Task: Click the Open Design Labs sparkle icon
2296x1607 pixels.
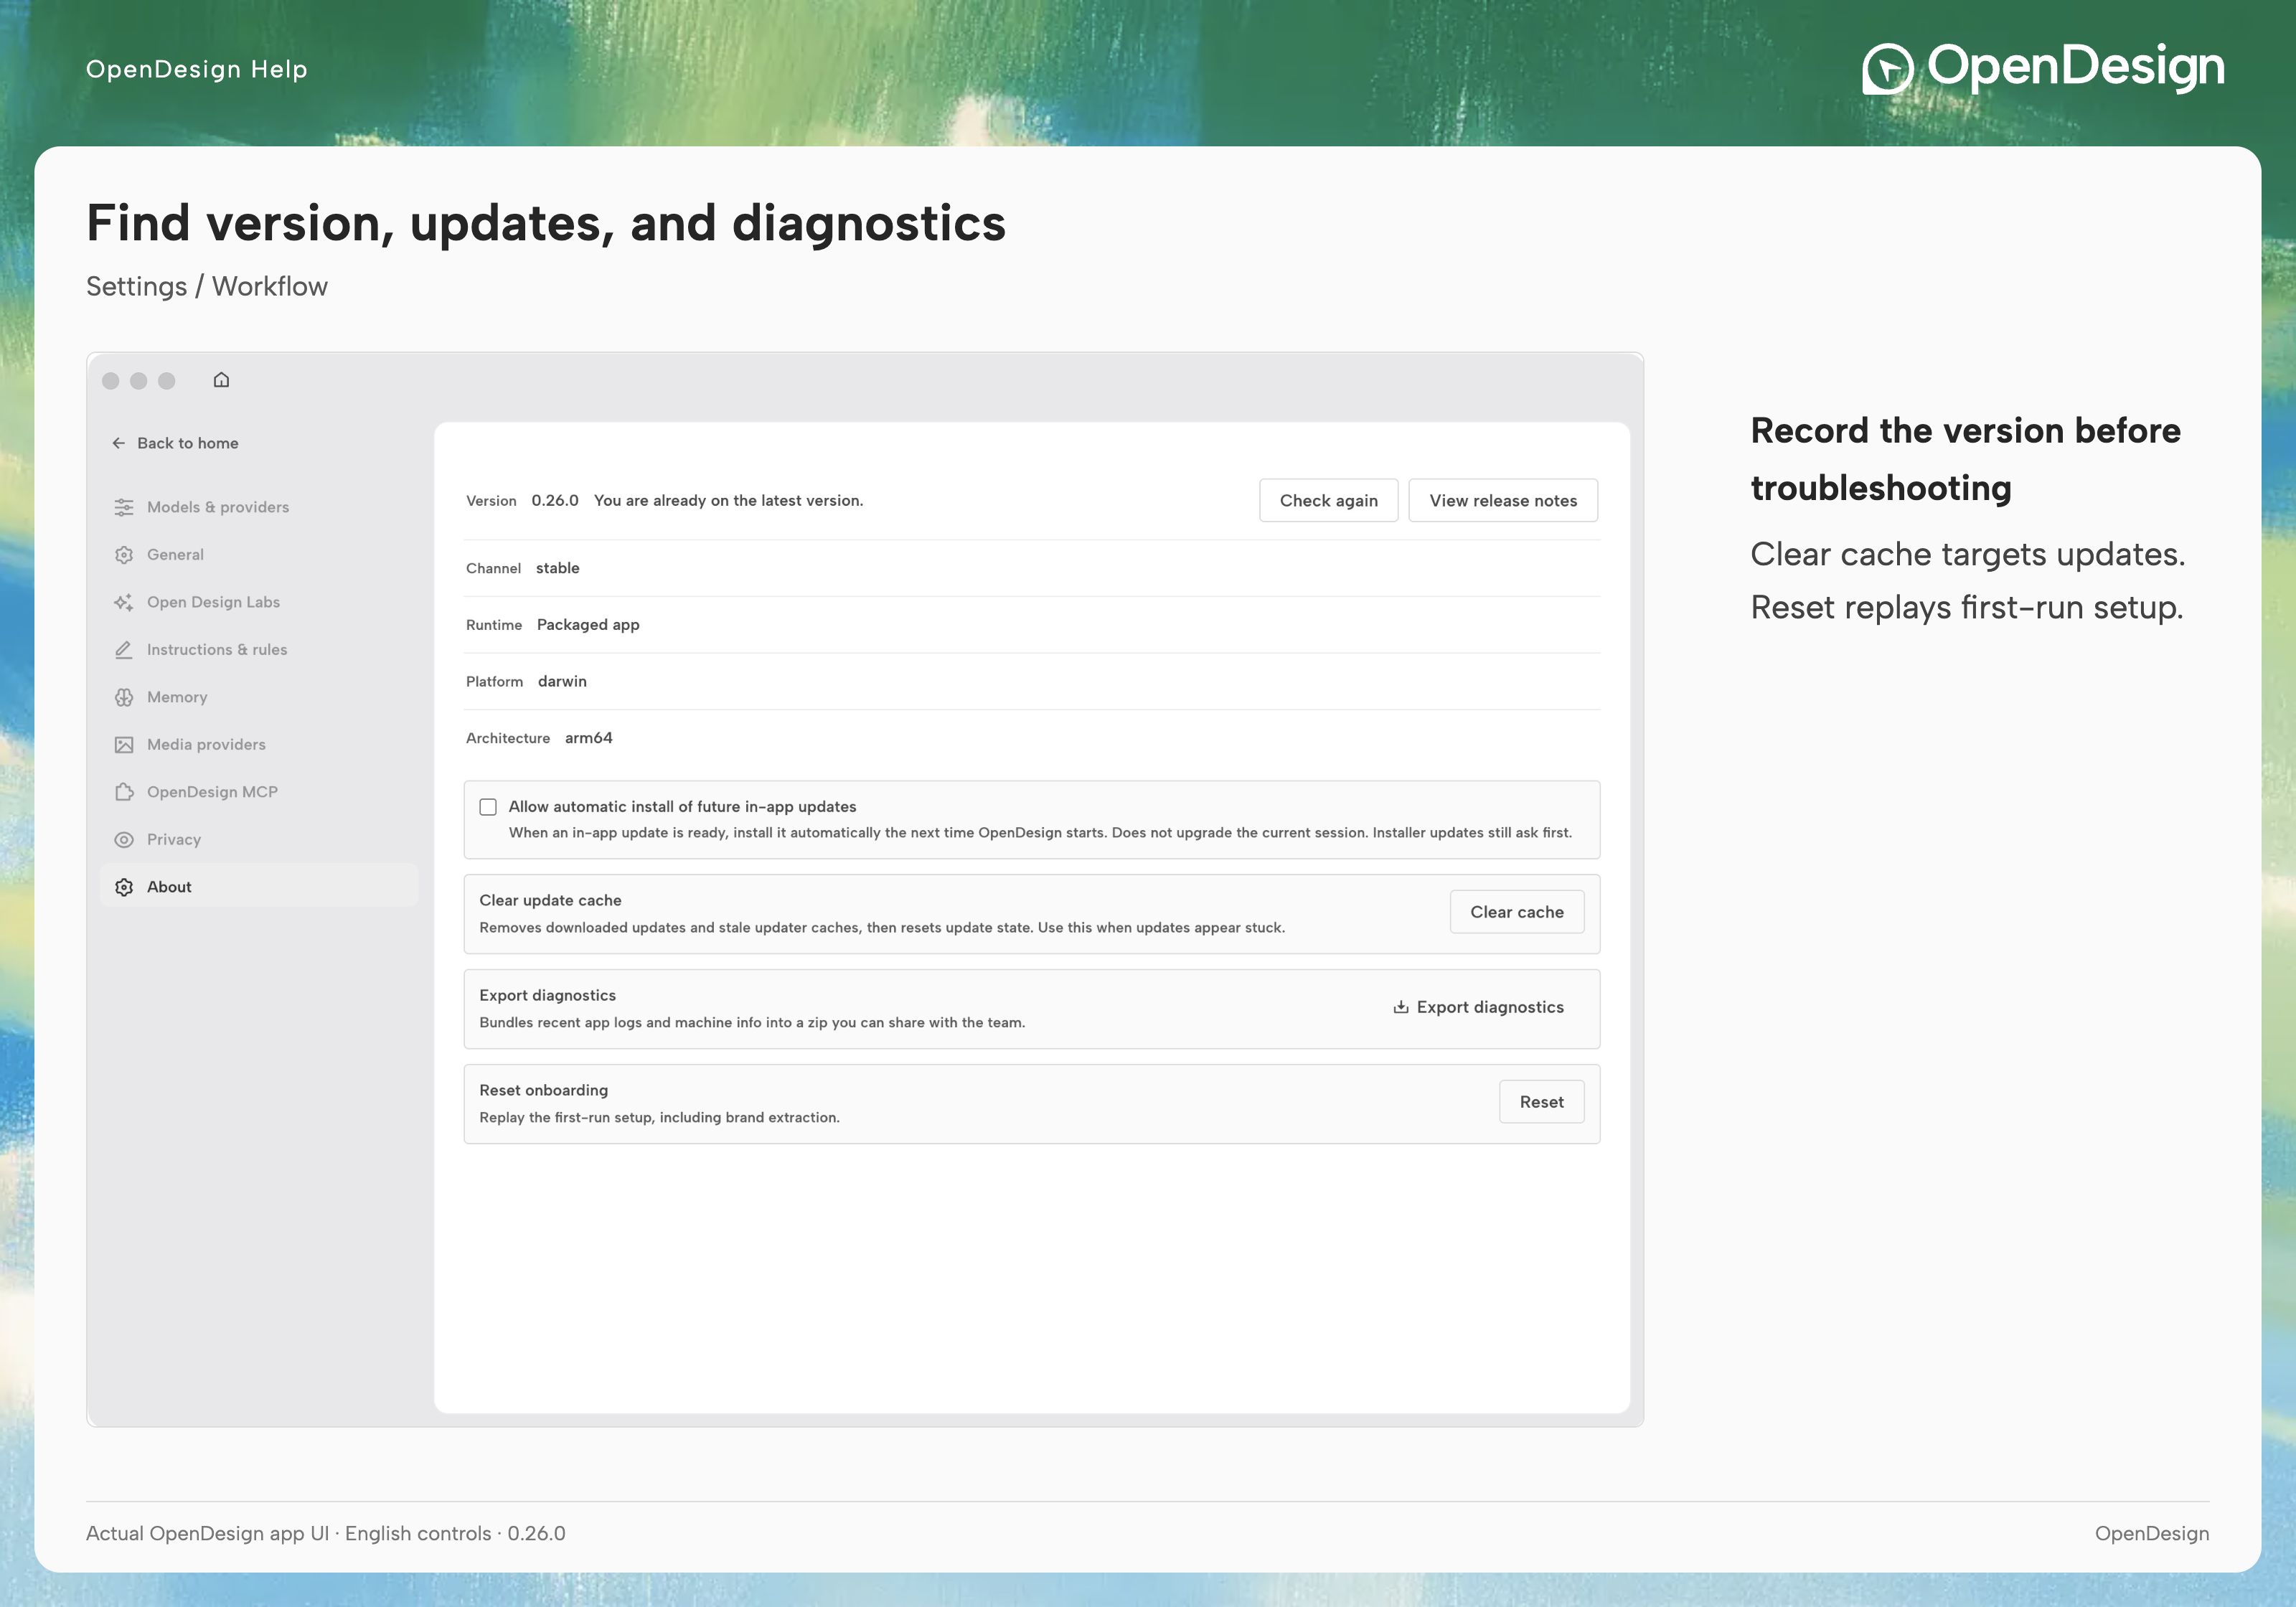Action: coord(124,602)
